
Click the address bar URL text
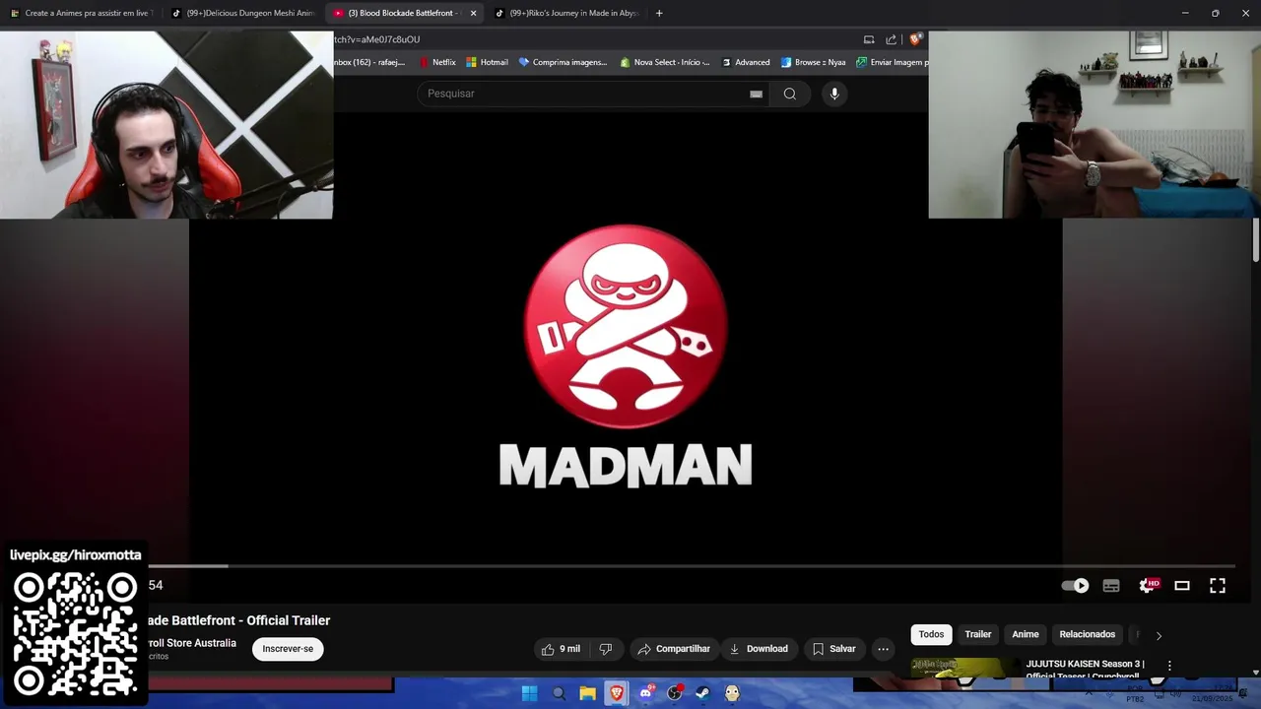point(377,39)
